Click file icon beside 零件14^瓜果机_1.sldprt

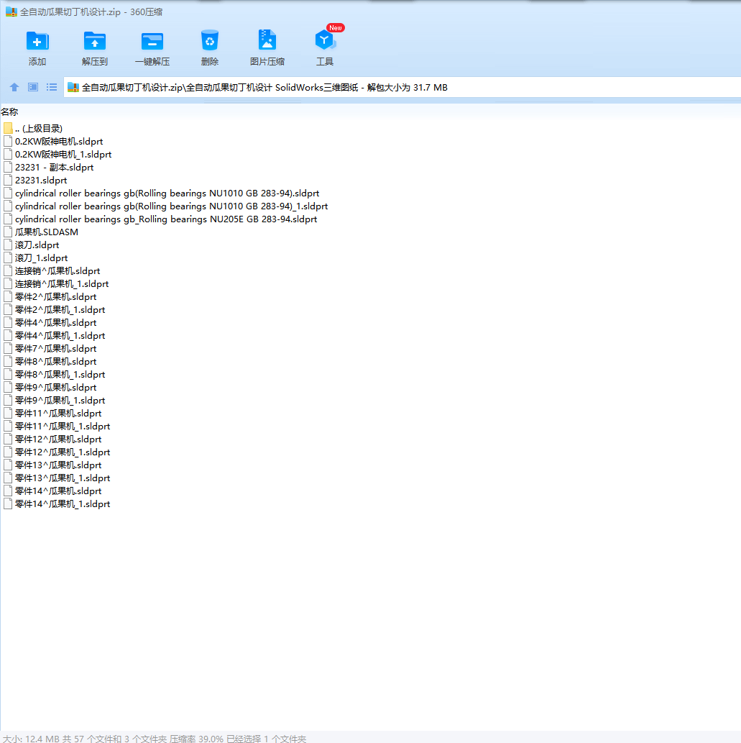tap(8, 504)
